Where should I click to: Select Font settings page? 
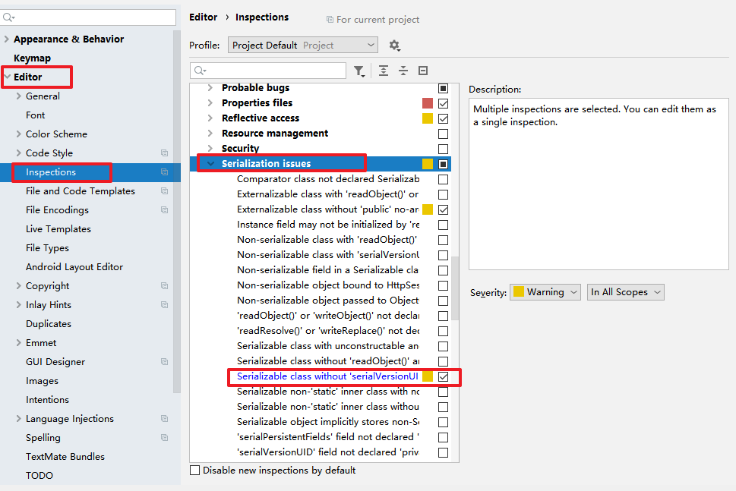tap(35, 115)
